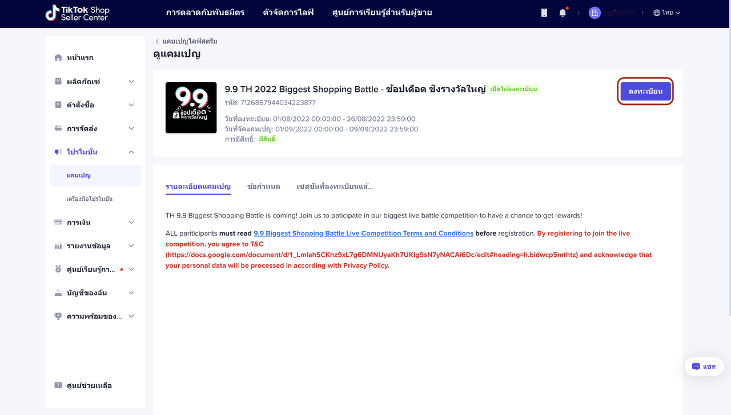Click the account avatar icon
This screenshot has height=415, width=731.
[595, 13]
